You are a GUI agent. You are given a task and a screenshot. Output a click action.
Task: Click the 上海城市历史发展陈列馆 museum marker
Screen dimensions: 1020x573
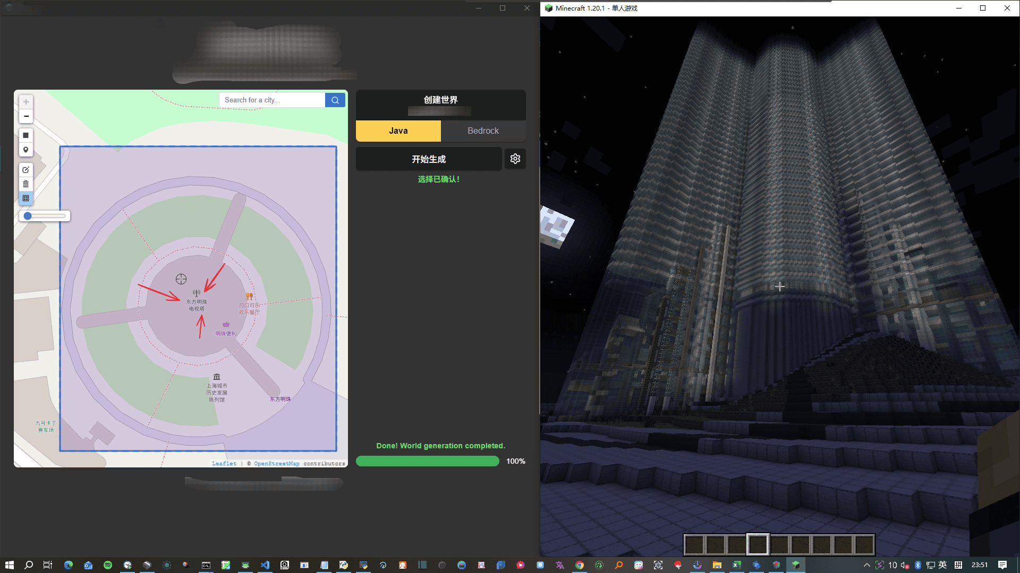point(217,377)
